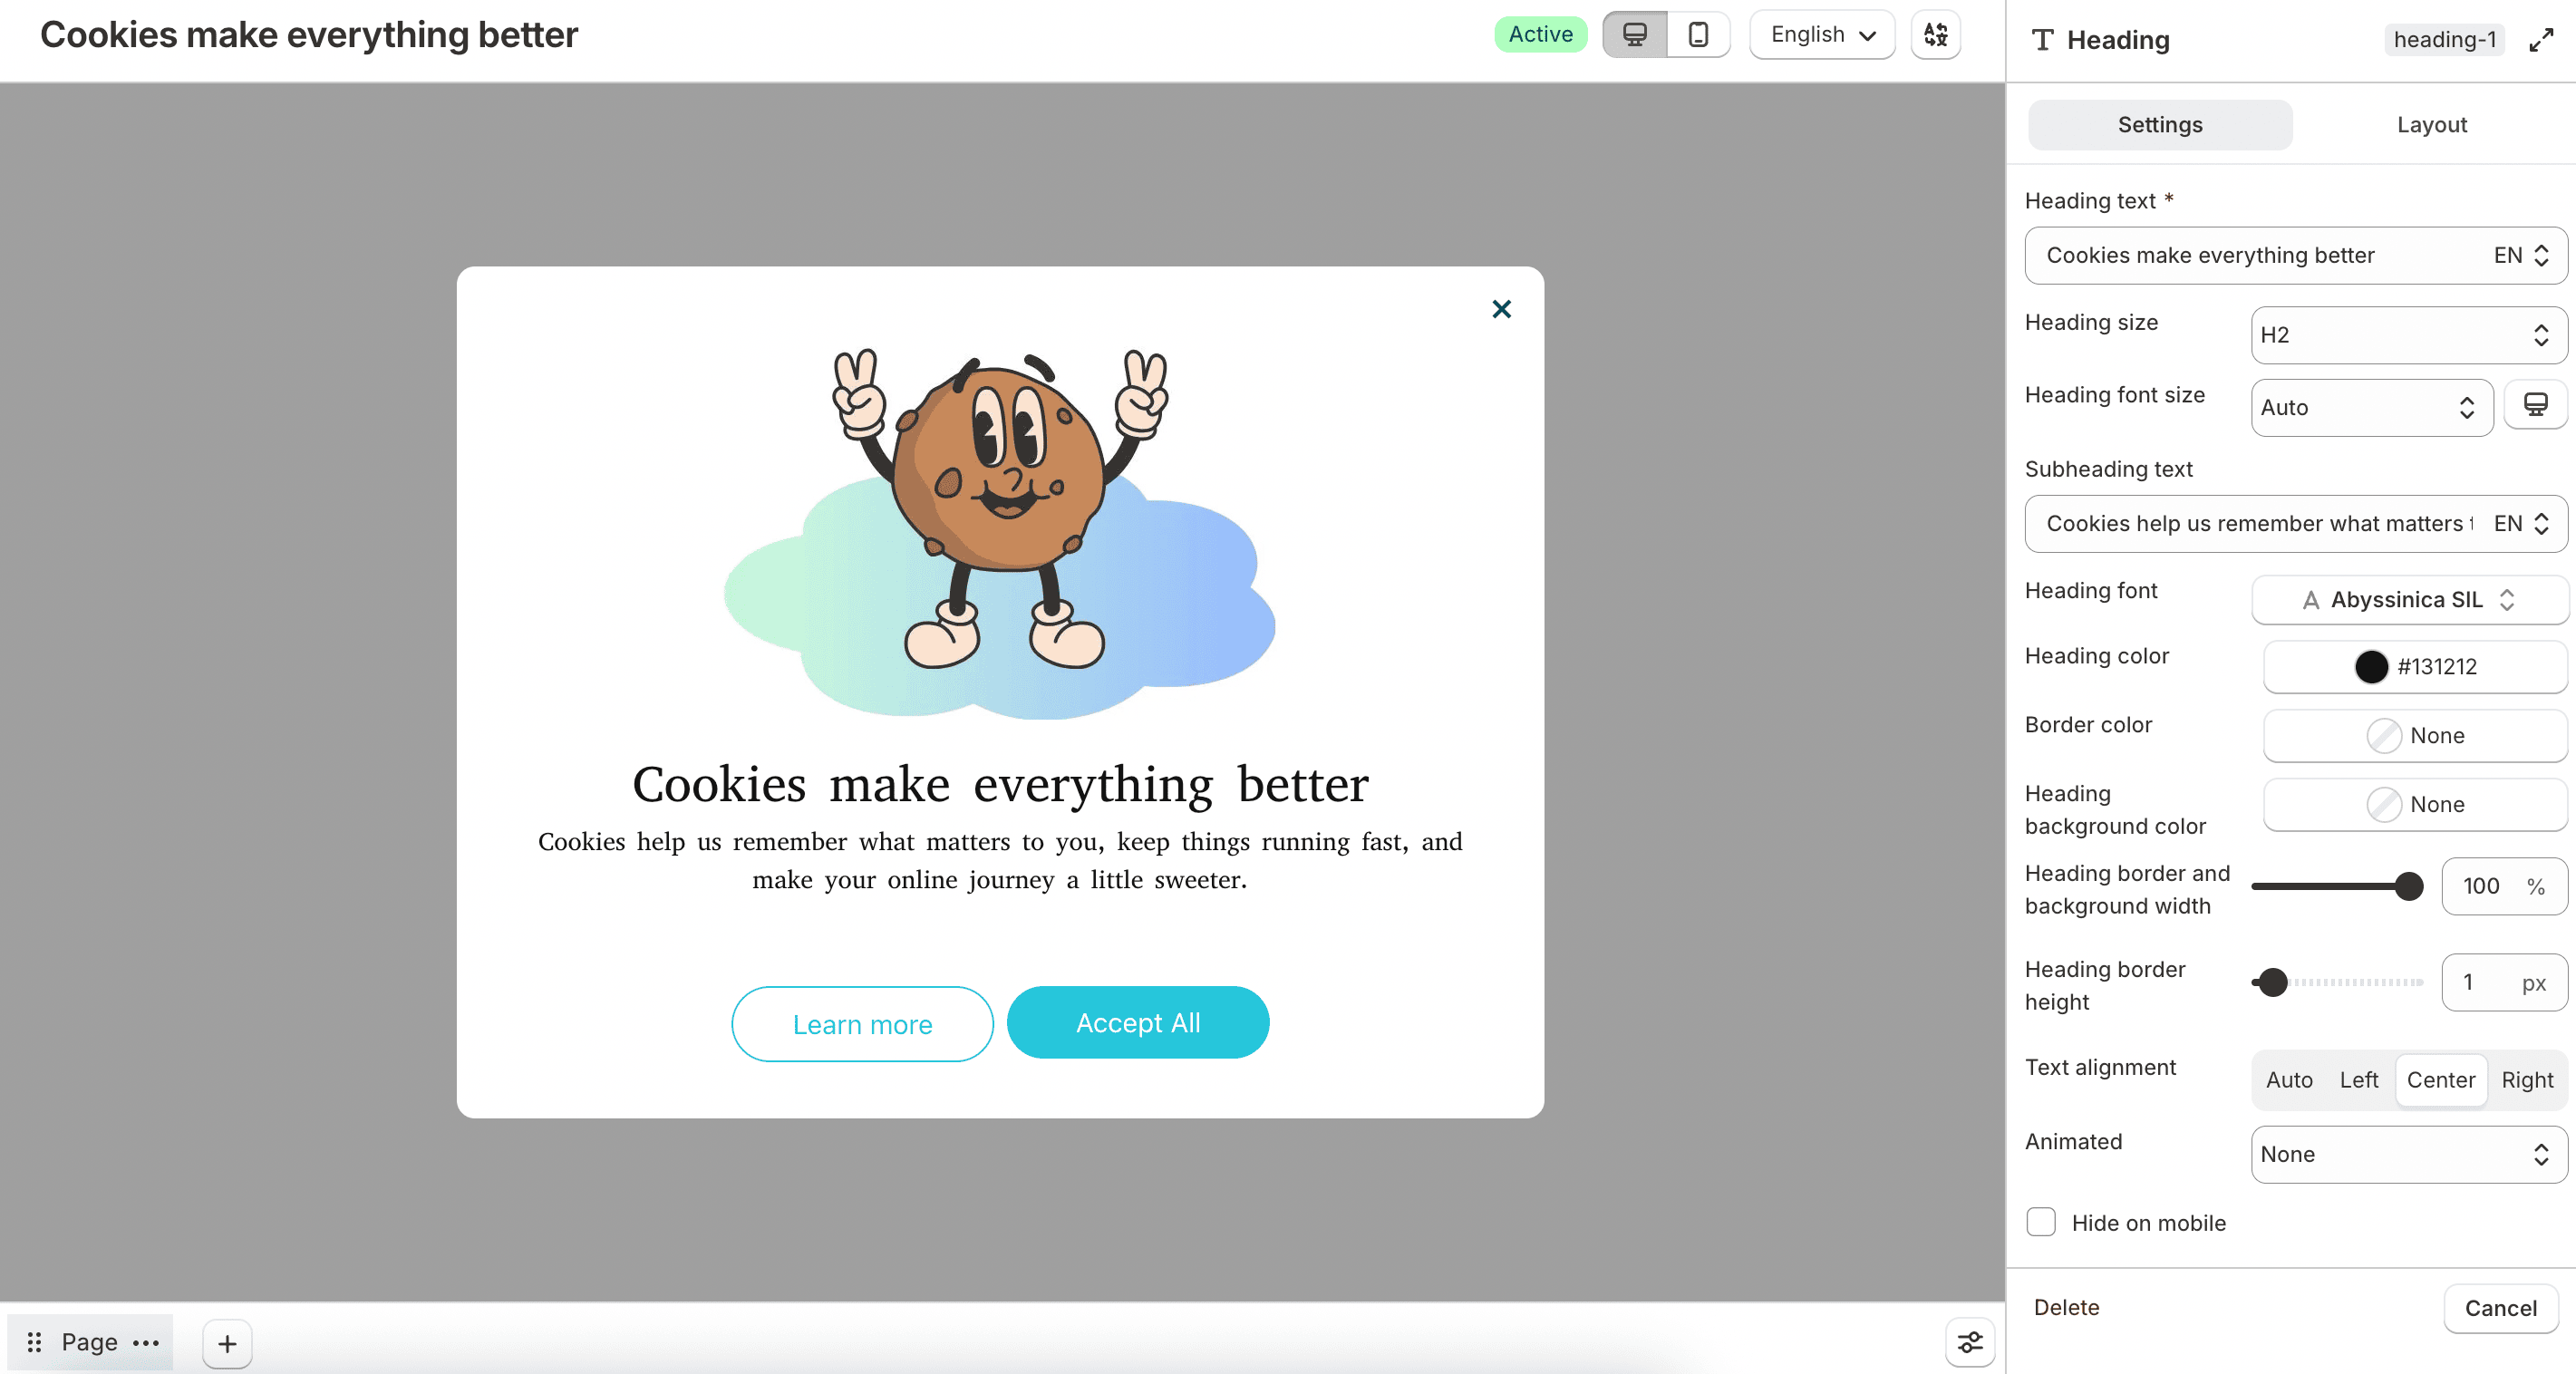Switch to the Layout tab
Image resolution: width=2576 pixels, height=1374 pixels.
coord(2432,125)
